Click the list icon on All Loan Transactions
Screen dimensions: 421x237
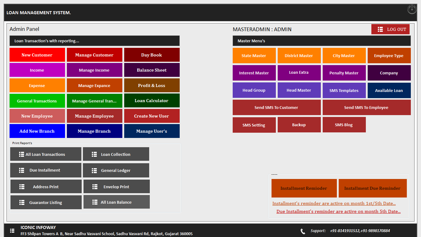(22, 154)
